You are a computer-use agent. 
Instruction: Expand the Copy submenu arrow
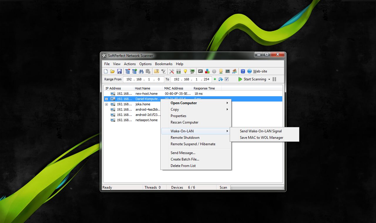pyautogui.click(x=227, y=109)
